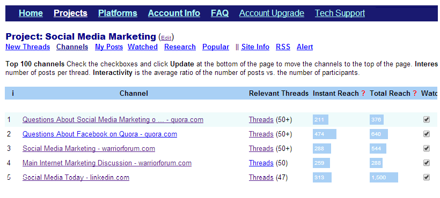Uncheck Watch box for Facebook on Quora row

tap(427, 134)
